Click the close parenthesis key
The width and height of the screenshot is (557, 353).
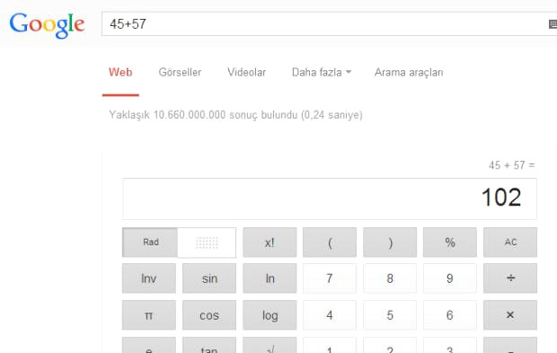[x=390, y=243]
